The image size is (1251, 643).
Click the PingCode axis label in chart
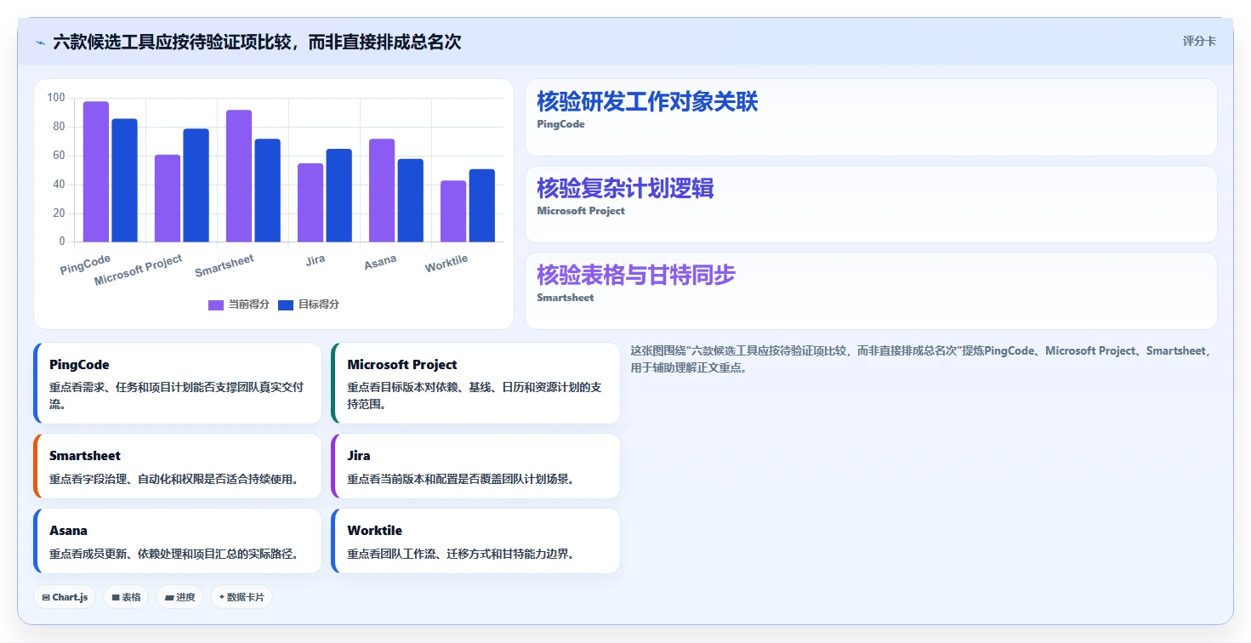(x=85, y=265)
